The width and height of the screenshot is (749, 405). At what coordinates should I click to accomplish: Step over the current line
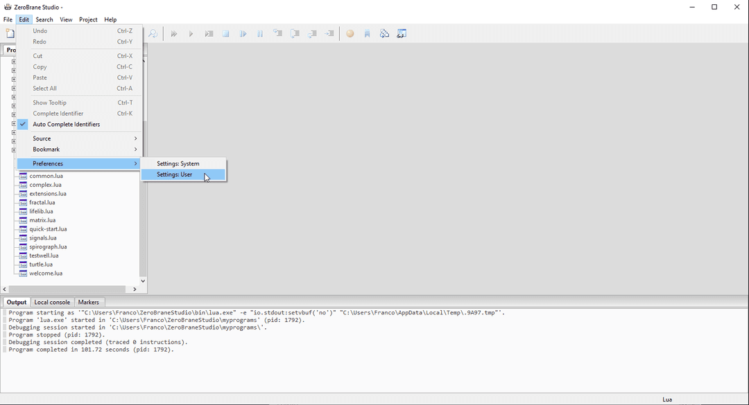tap(295, 33)
